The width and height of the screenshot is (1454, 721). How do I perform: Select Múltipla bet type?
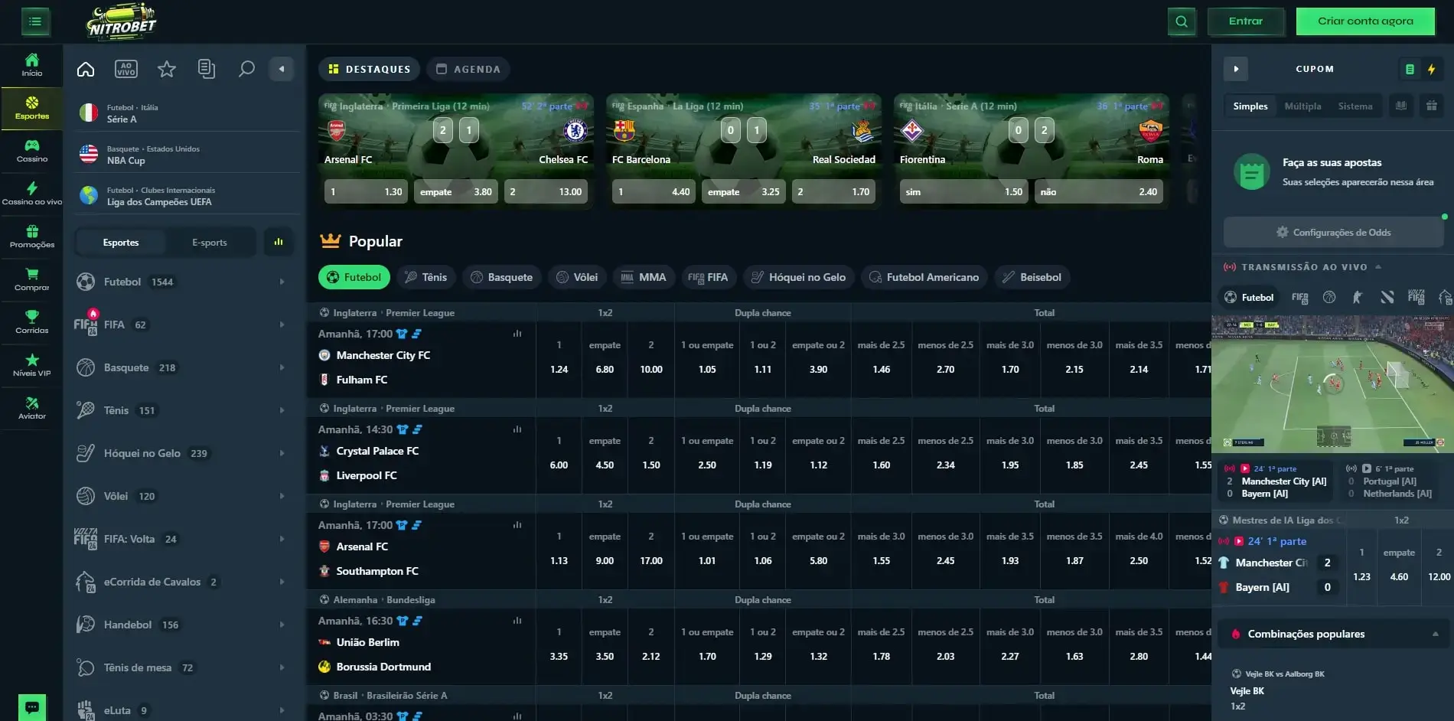click(x=1302, y=106)
